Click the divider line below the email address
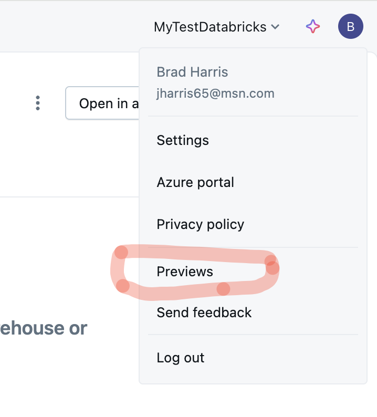The image size is (377, 417). (253, 116)
